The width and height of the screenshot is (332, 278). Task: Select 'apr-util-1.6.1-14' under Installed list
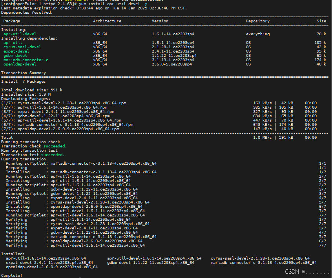[46, 258]
